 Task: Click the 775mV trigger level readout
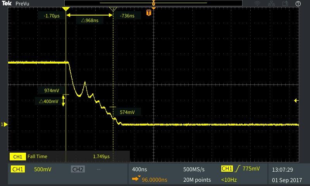coord(251,169)
